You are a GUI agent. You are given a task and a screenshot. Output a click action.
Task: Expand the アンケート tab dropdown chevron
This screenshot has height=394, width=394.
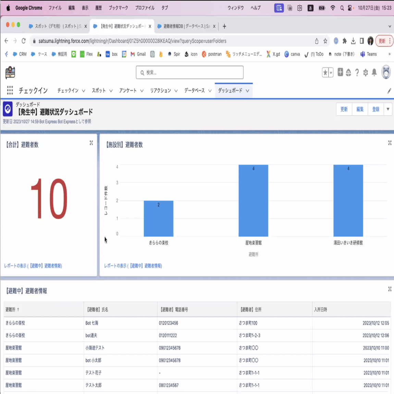[x=142, y=91]
